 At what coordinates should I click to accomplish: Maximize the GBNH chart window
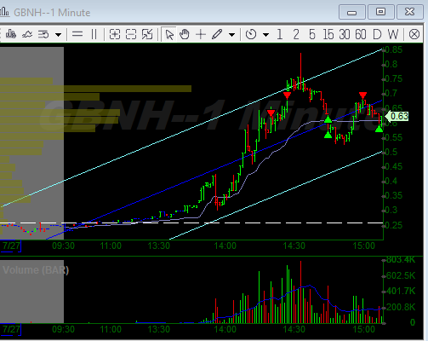pos(380,12)
